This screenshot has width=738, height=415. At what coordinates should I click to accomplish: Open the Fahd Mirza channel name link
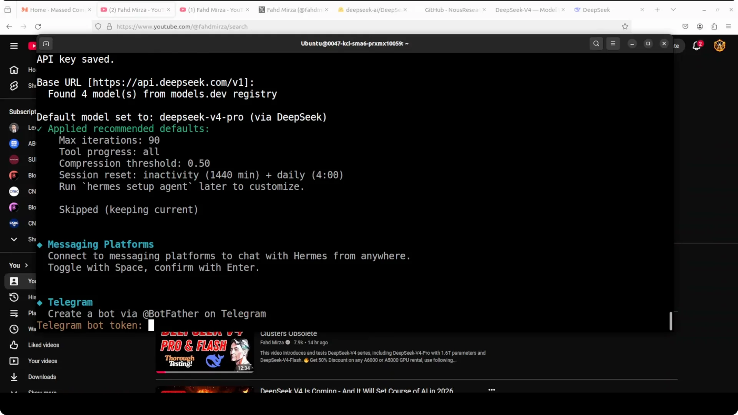(x=272, y=342)
